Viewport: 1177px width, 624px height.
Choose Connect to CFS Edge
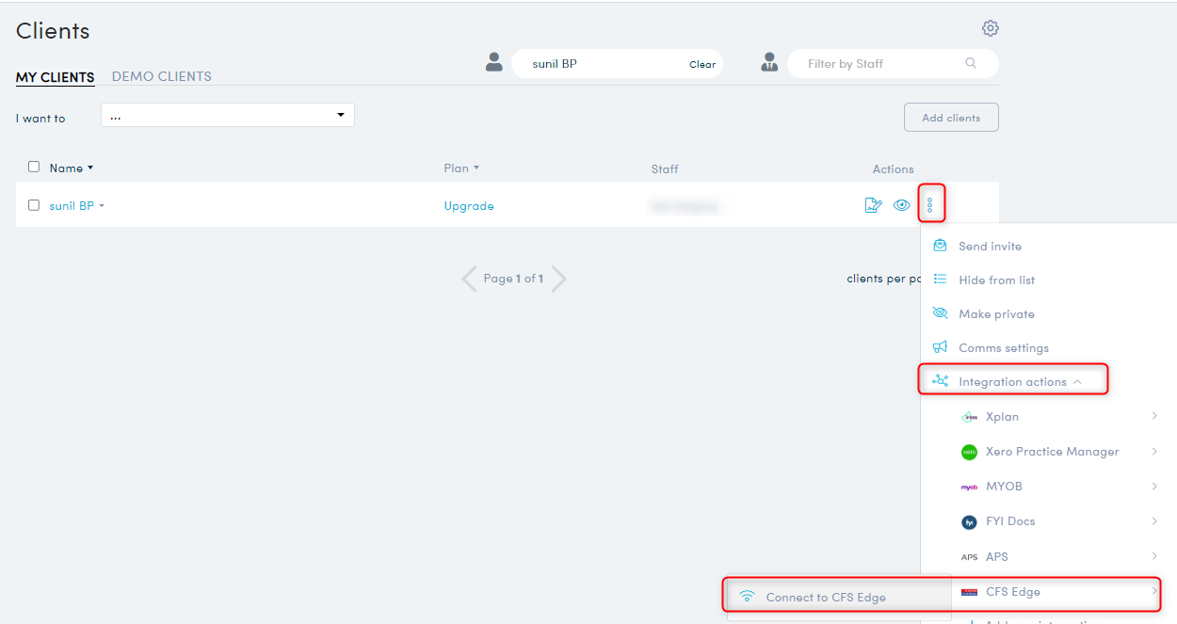tap(825, 597)
